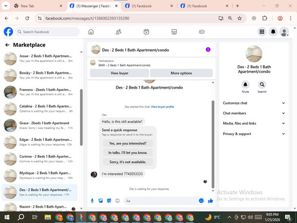The image size is (297, 223).
Task: Open the emoji picker in message box
Action: coord(201,201)
